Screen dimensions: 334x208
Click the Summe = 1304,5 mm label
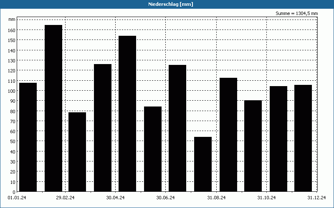tap(296, 13)
